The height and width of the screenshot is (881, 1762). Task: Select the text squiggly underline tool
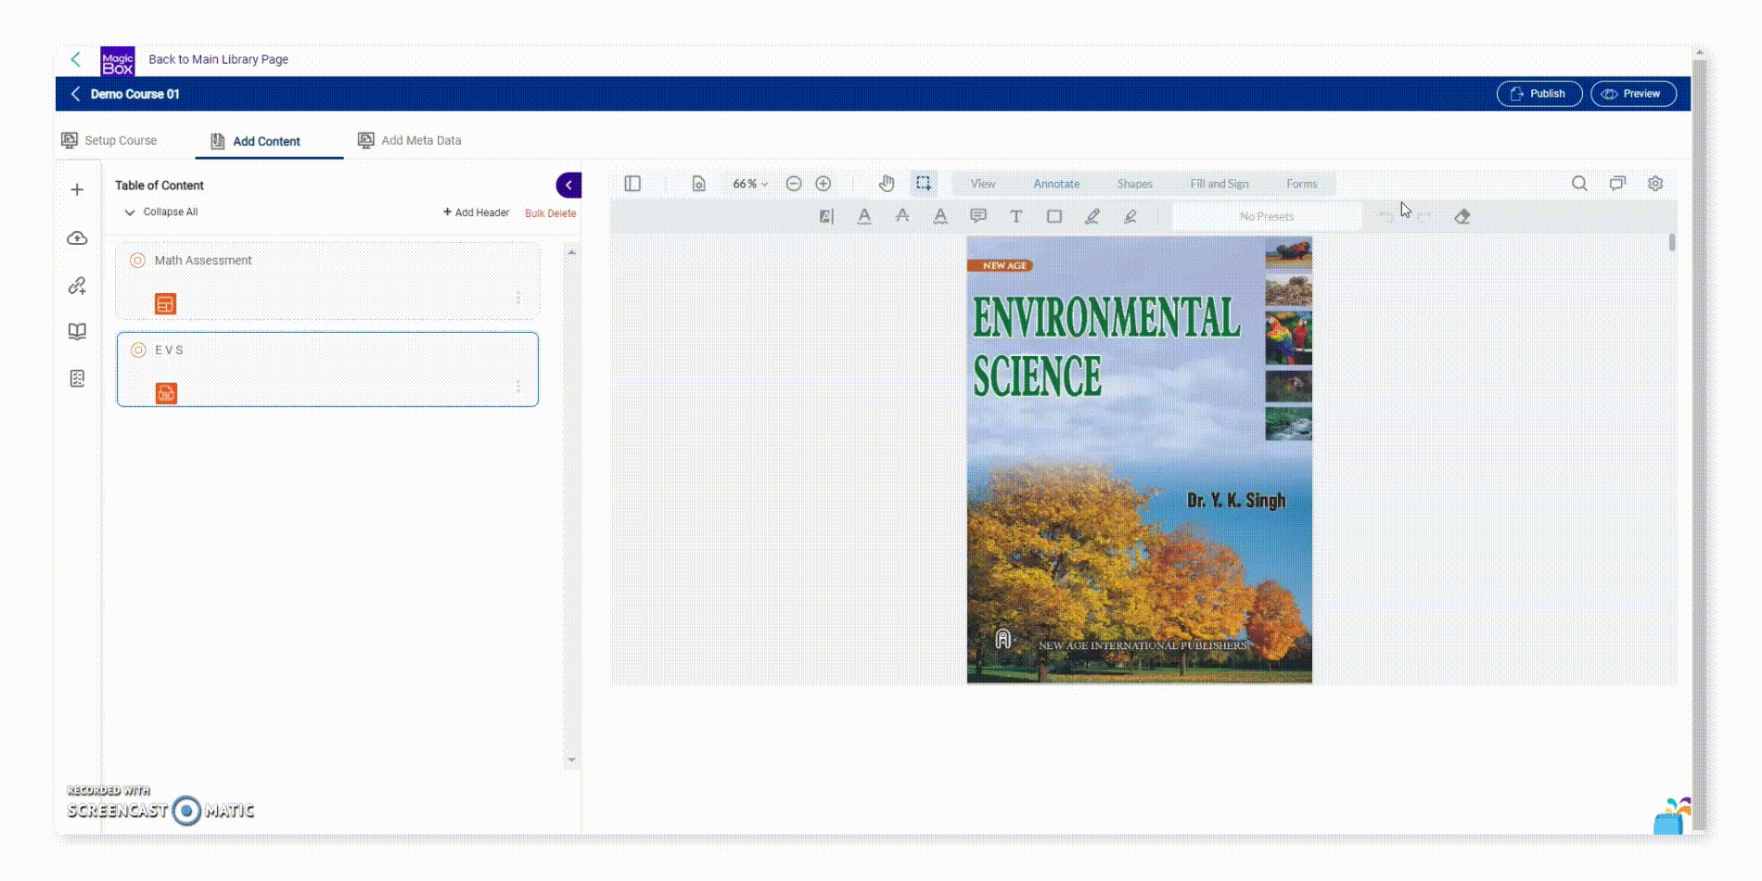940,216
